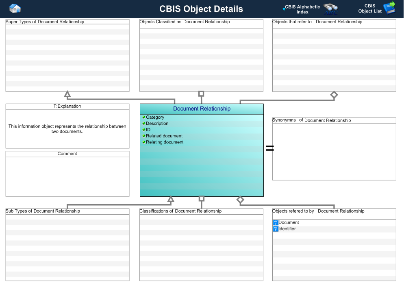Viewport: 404px width, 287px height.
Task: Click the Super Types triangle connector arrow
Action: pos(67,95)
